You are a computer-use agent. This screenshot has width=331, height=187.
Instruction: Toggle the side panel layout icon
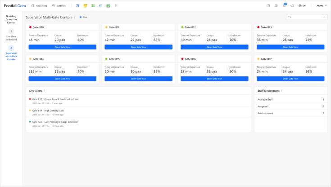click(268, 6)
